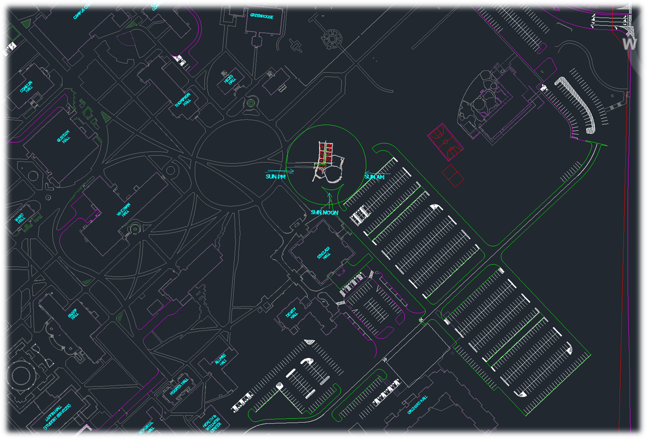
Task: Select the HEALTH & WELLNESS CENTER label
Action: click(x=212, y=423)
